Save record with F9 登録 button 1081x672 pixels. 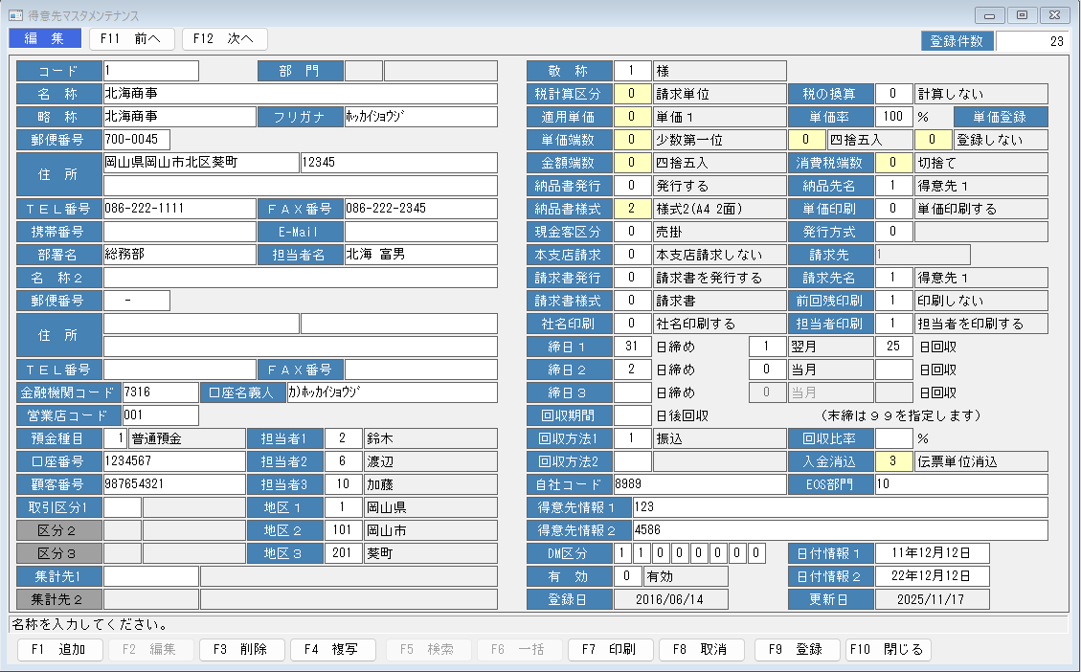pyautogui.click(x=797, y=649)
